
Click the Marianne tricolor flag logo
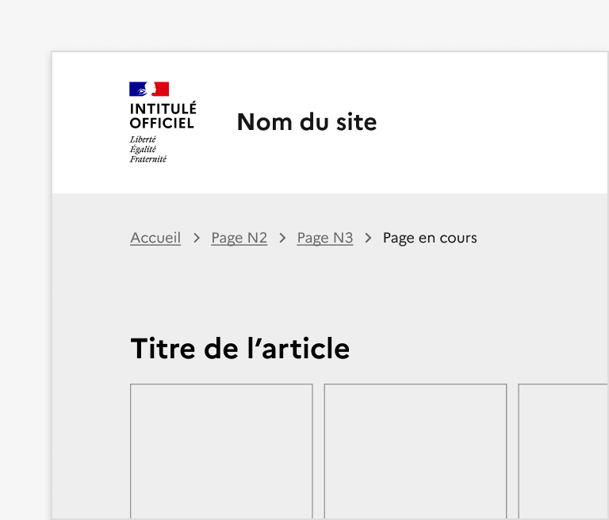[149, 89]
